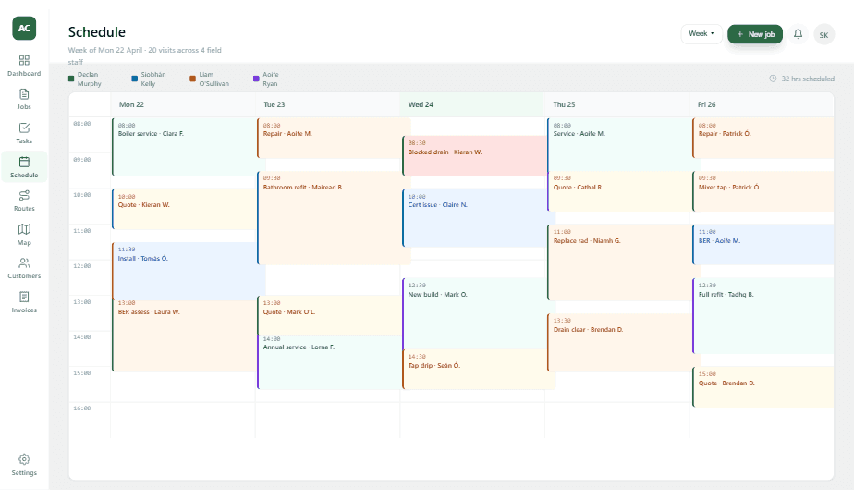Viewport: 854px width, 499px height.
Task: Open Tuesday Repair · Aoife M. visit
Action: click(x=328, y=139)
